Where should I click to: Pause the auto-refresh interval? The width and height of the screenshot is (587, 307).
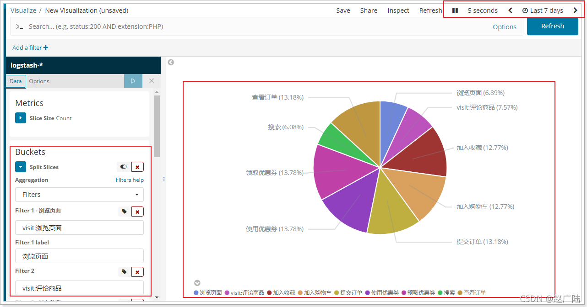point(455,10)
